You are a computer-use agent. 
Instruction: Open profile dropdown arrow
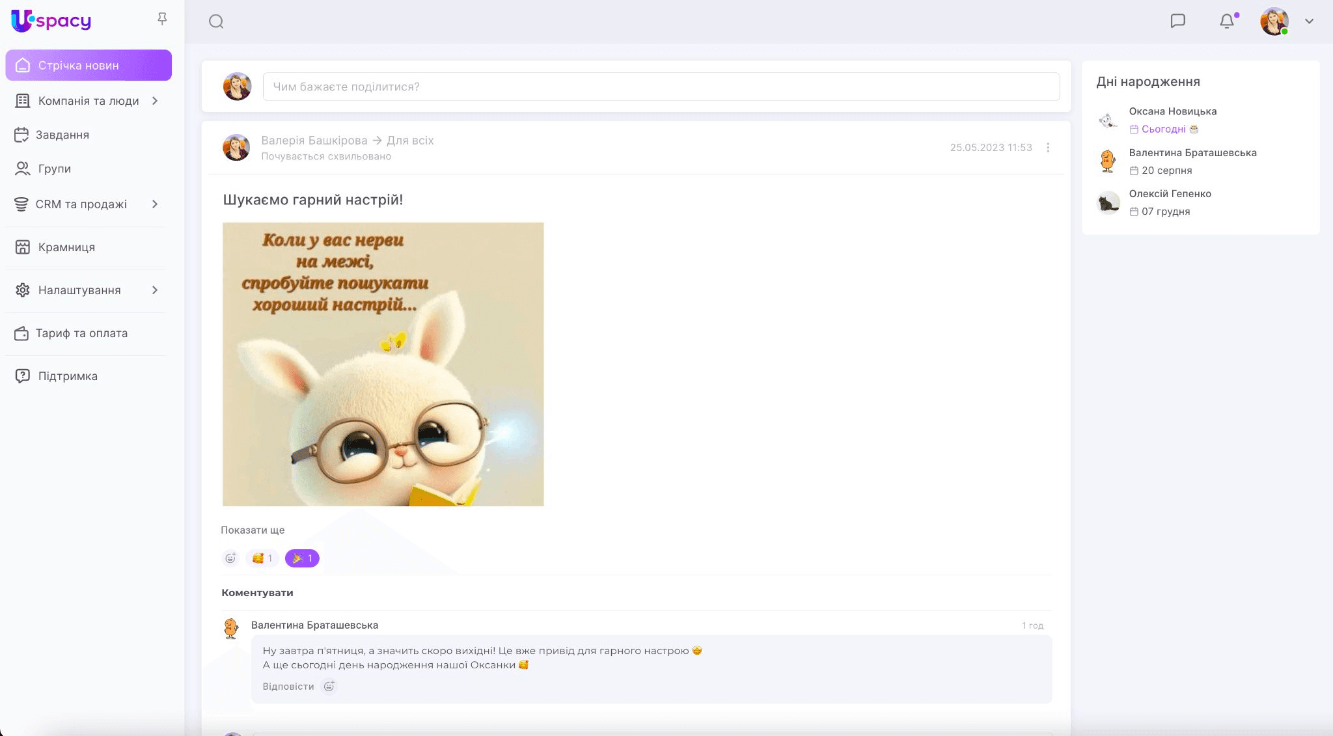click(1309, 21)
